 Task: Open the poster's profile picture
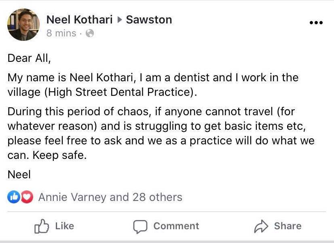click(x=23, y=25)
